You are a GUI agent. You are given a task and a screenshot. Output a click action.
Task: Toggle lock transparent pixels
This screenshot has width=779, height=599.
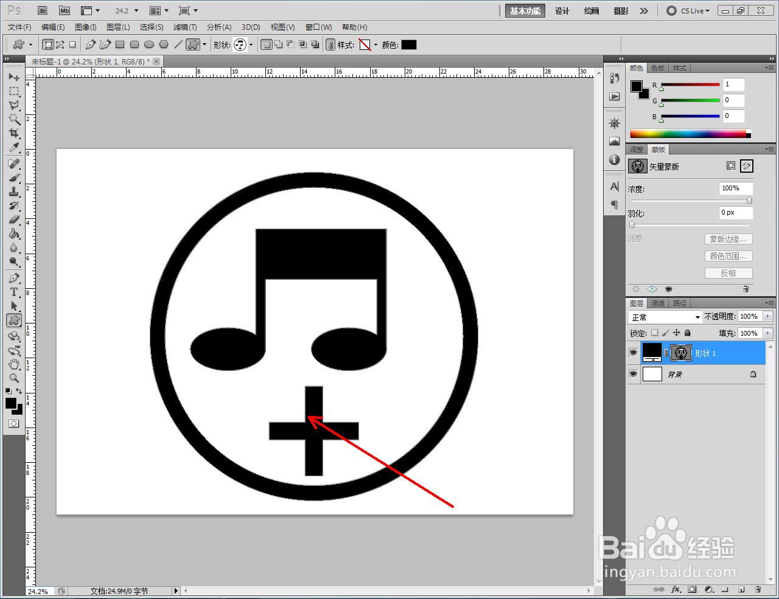654,333
